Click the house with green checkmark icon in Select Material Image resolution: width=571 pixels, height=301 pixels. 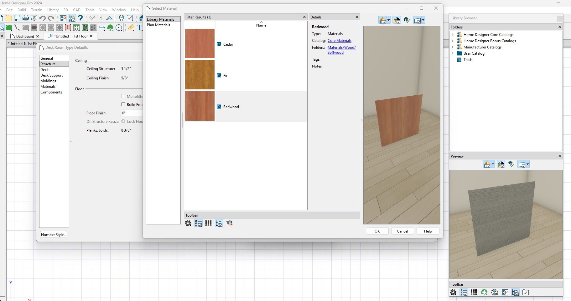407,20
